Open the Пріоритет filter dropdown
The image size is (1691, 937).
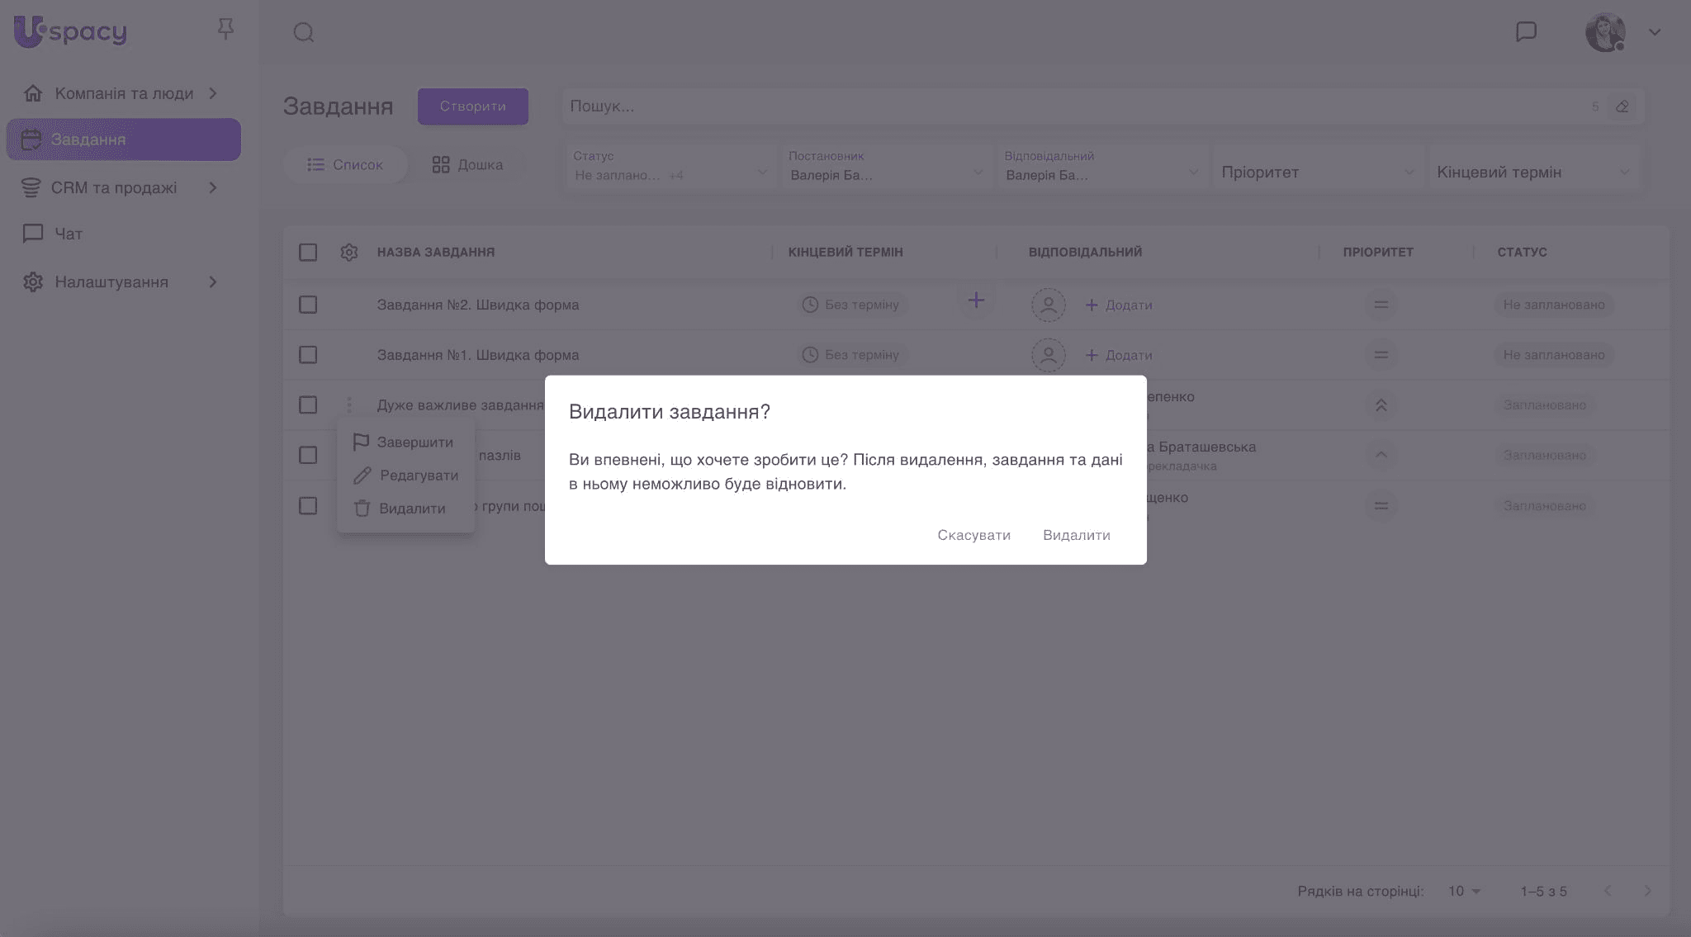click(x=1317, y=172)
